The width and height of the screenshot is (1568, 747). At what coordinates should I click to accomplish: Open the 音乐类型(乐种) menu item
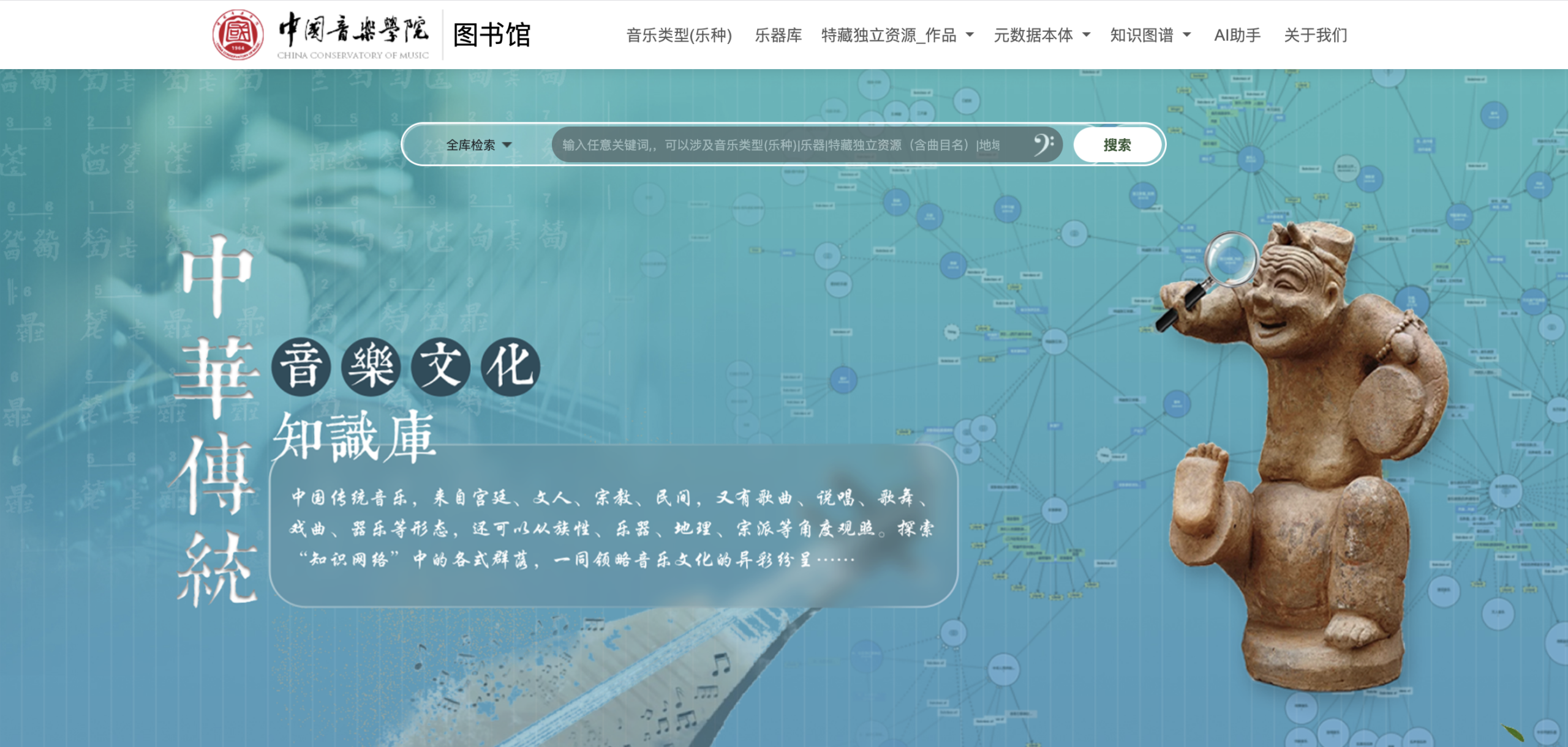pyautogui.click(x=679, y=35)
